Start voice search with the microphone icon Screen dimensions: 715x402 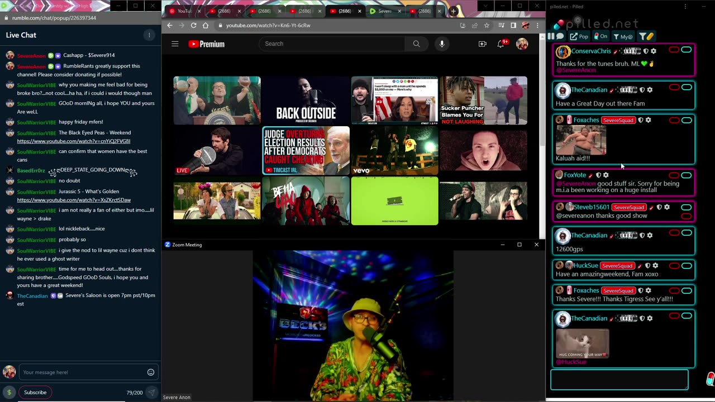click(x=442, y=44)
